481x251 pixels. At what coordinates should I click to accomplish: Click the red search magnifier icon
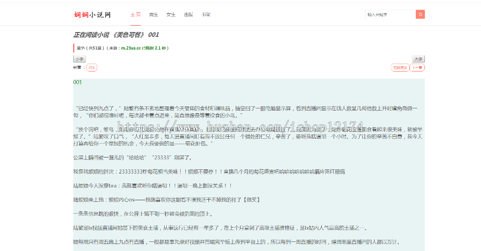click(420, 14)
